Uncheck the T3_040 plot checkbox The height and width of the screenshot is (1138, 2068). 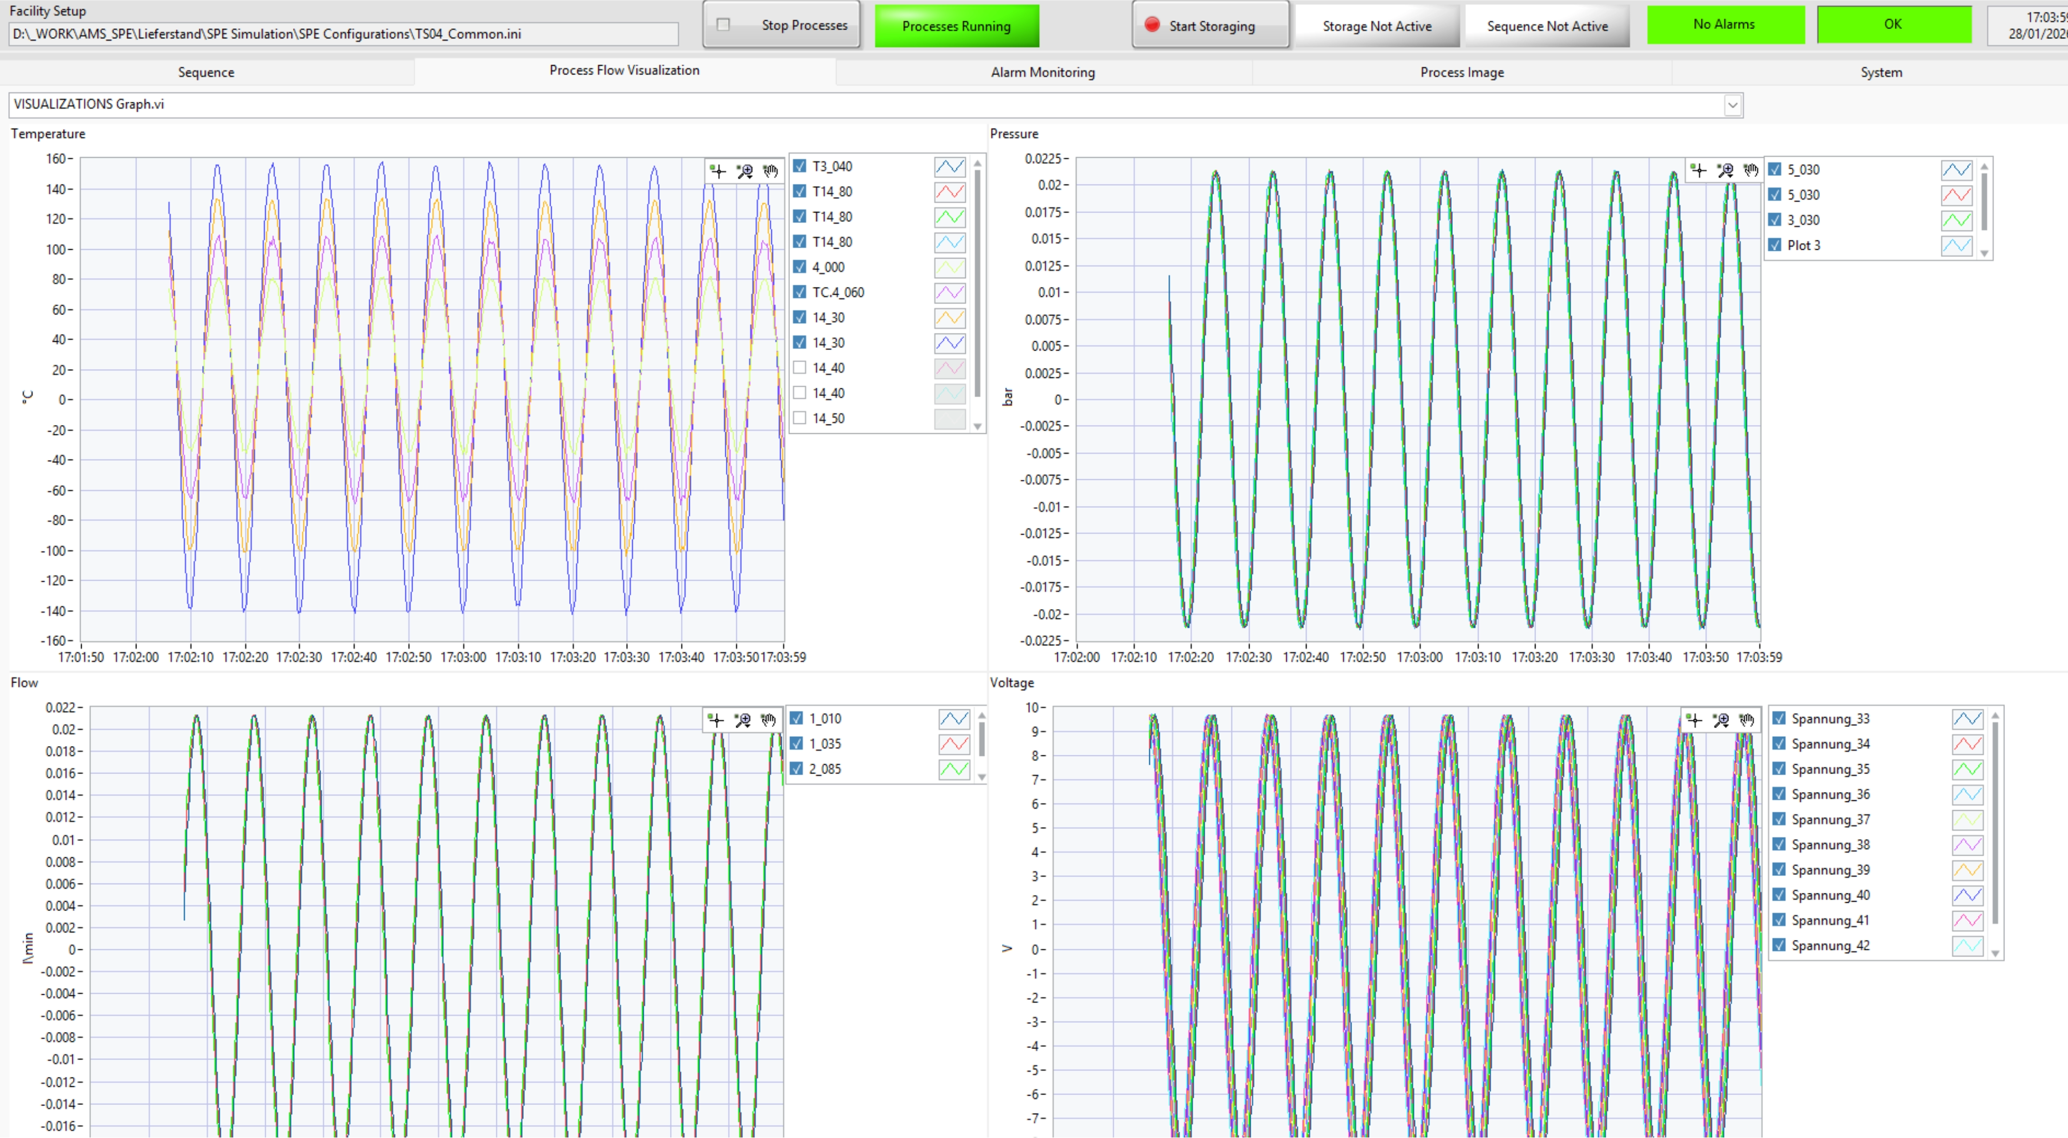pyautogui.click(x=800, y=166)
